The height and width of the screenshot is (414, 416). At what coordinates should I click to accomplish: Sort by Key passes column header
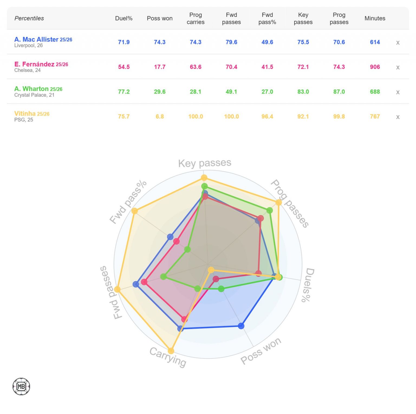(303, 18)
